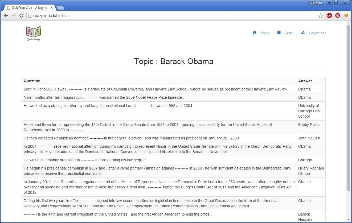Select the Bobby Rush answer cell
This screenshot has height=223, width=352.
(x=311, y=127)
